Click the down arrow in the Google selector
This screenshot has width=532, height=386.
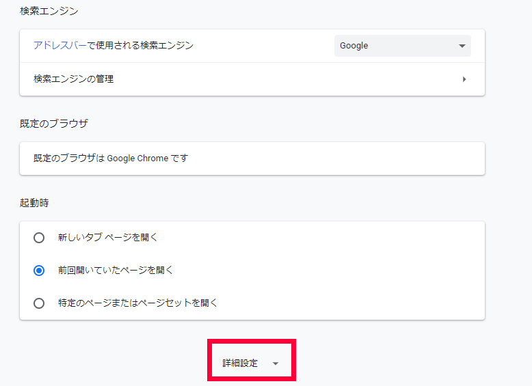tap(462, 46)
